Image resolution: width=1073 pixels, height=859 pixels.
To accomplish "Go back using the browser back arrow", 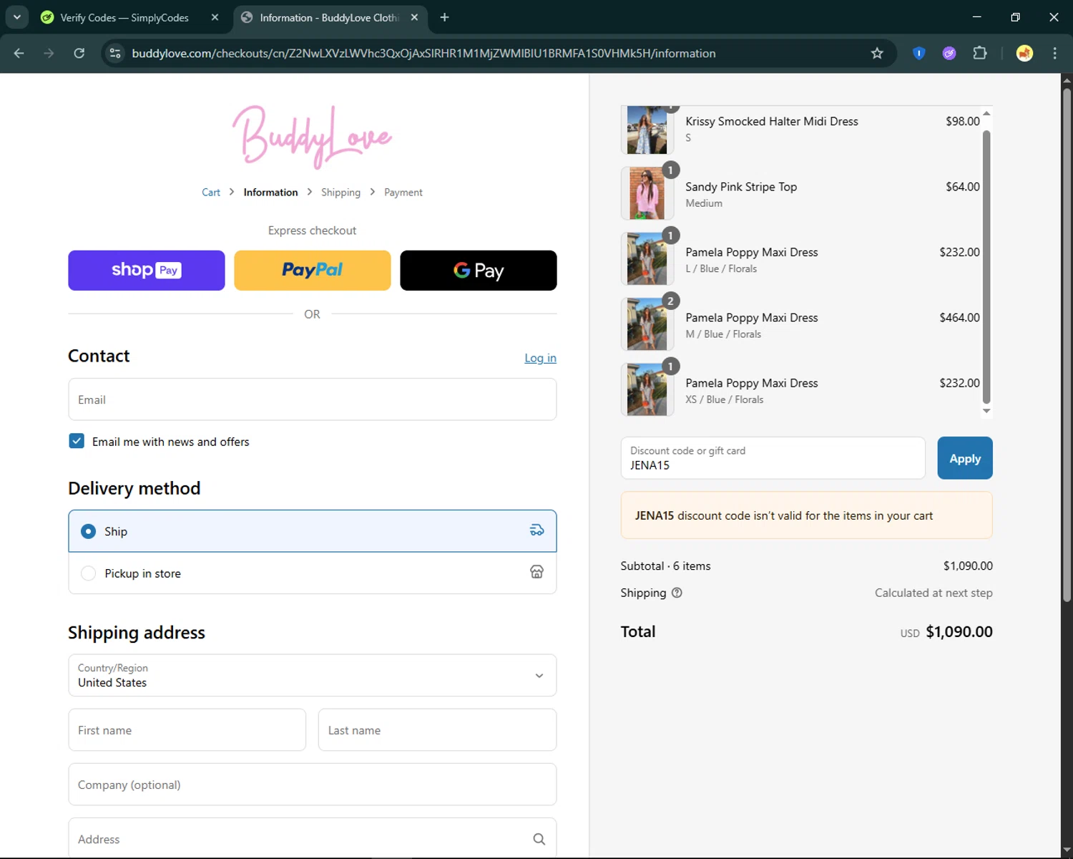I will (19, 53).
